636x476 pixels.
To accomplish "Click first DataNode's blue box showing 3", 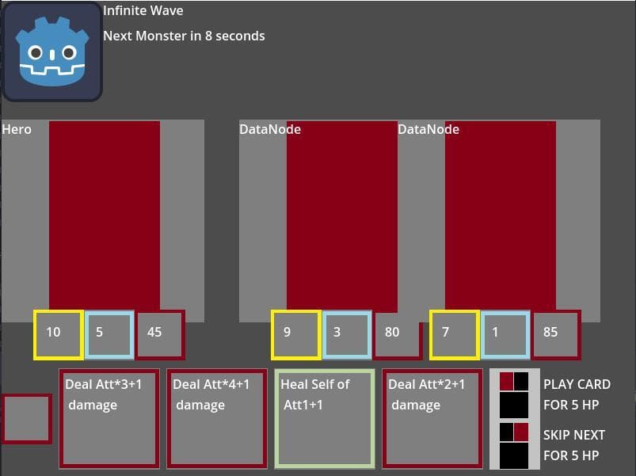I will [x=347, y=335].
